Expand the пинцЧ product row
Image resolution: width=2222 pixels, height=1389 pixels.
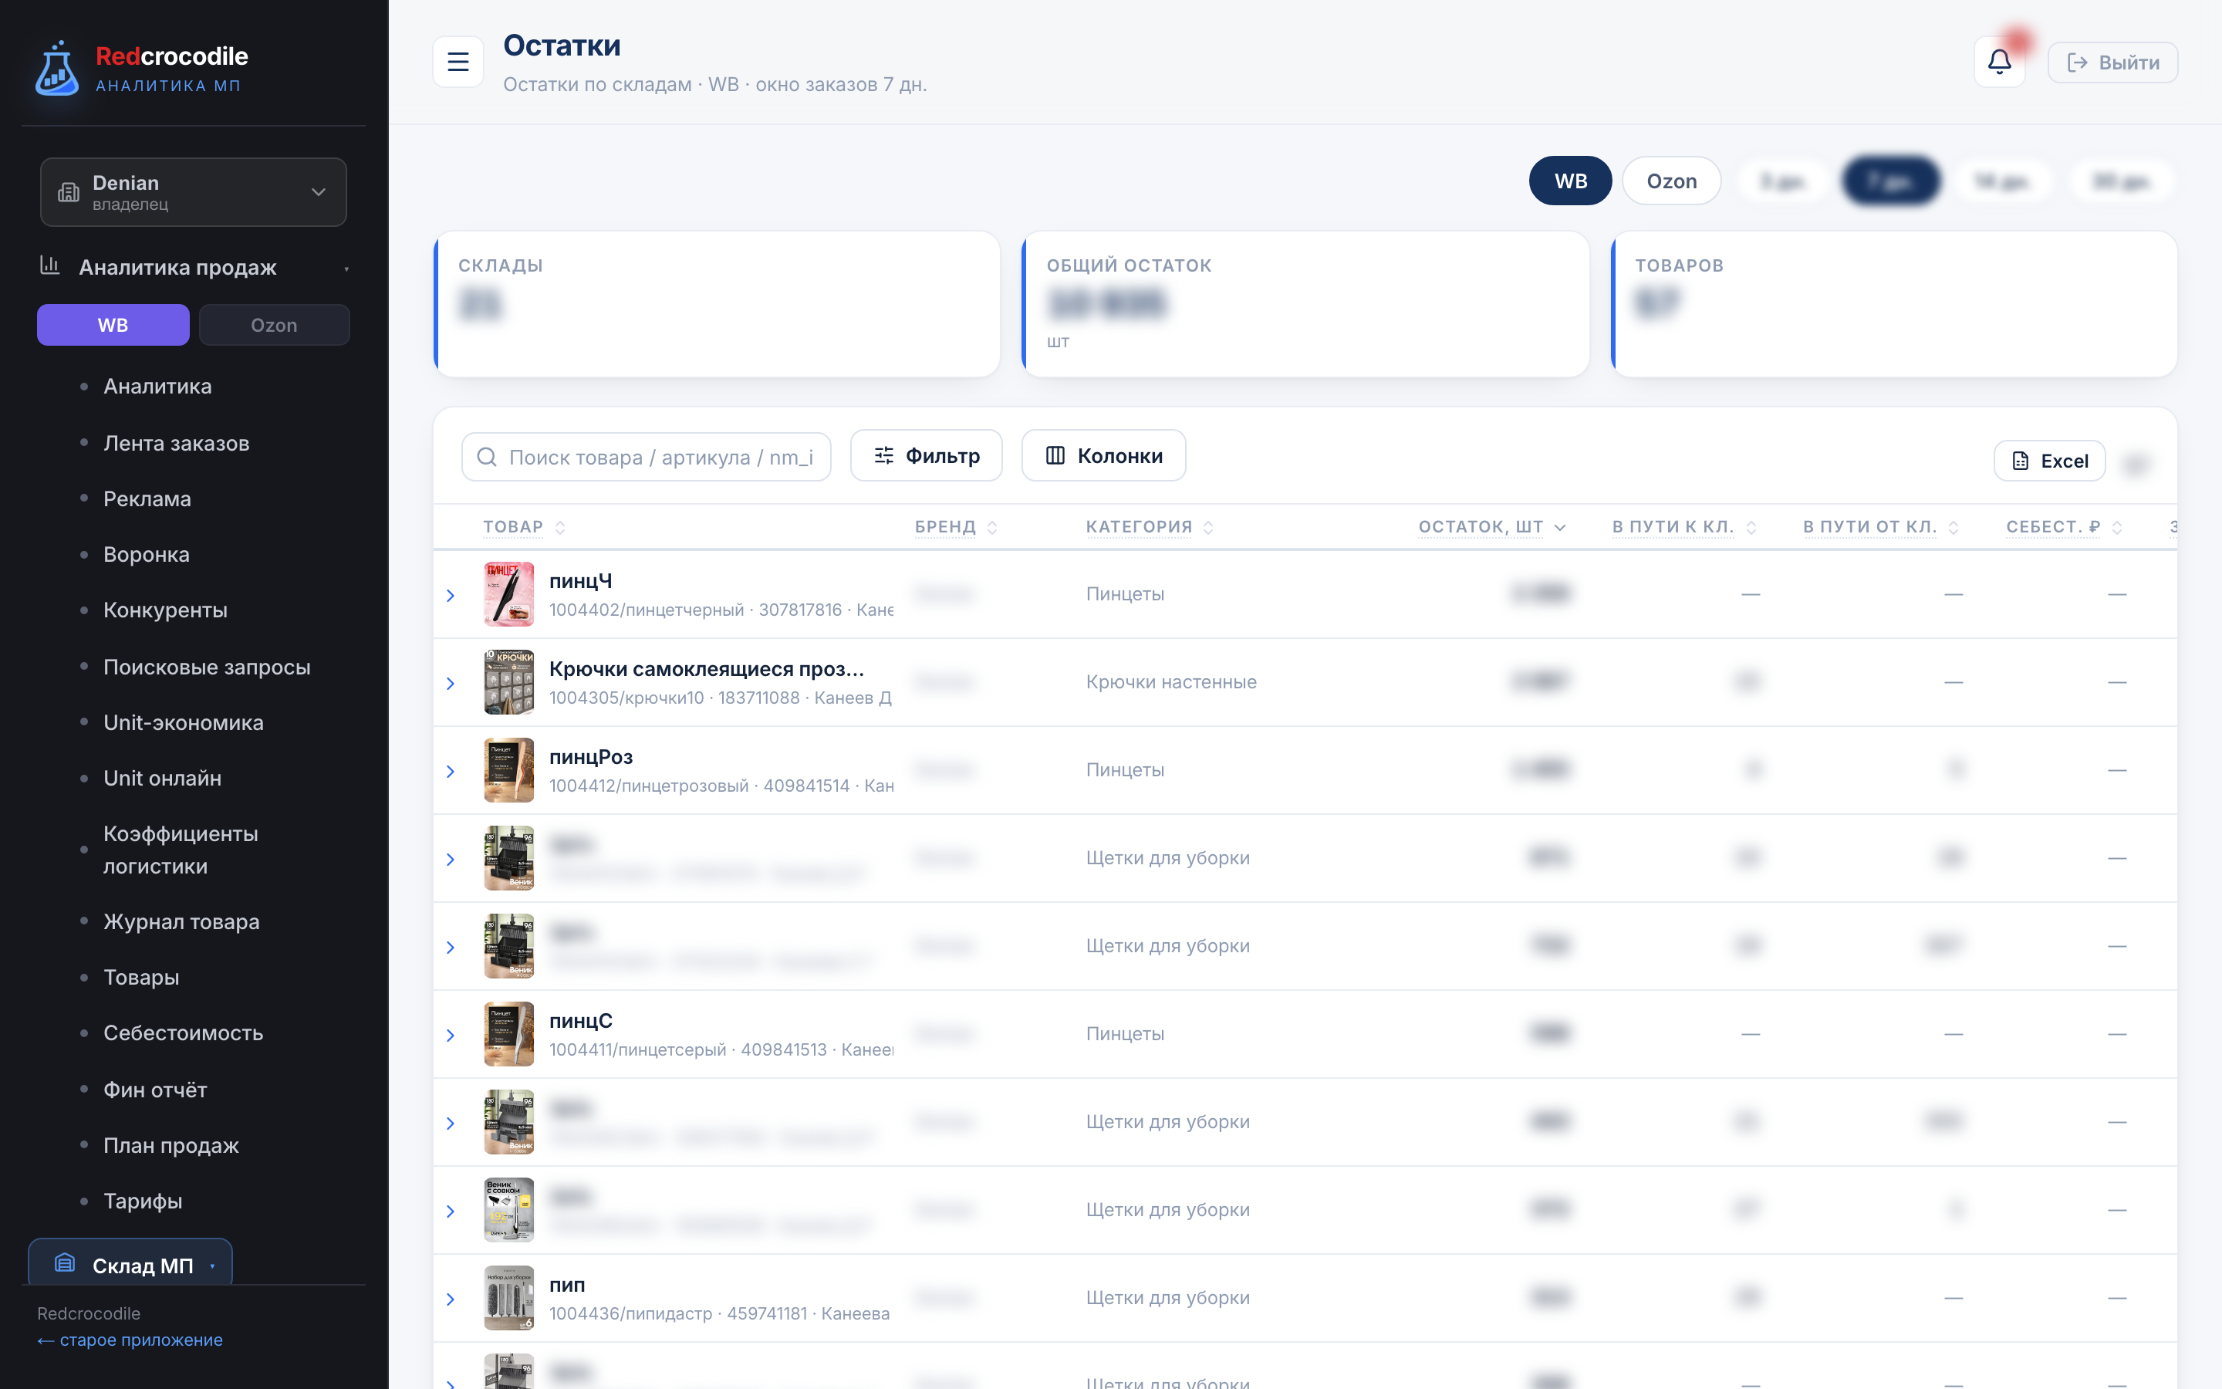[x=451, y=595]
